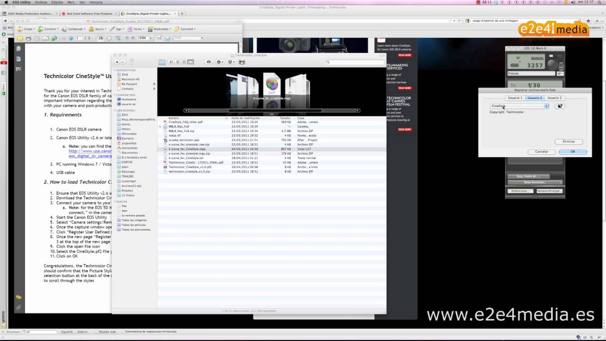Image resolution: width=606 pixels, height=341 pixels.
Task: Click the Cover Flow horizontal scrollbar
Action: click(271, 110)
